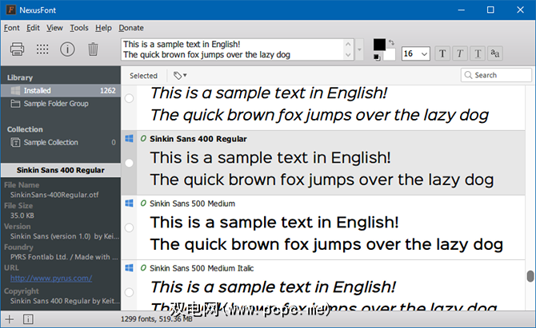Expand the tag filter dropdown
536x328 pixels.
(180, 76)
